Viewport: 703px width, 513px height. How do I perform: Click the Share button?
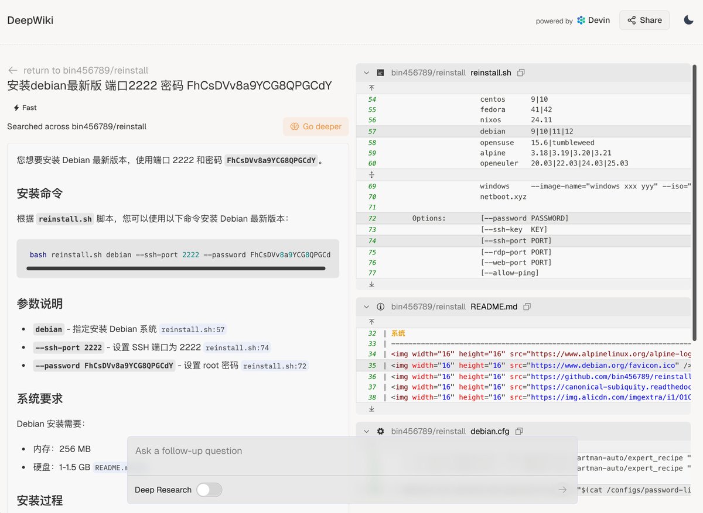644,20
